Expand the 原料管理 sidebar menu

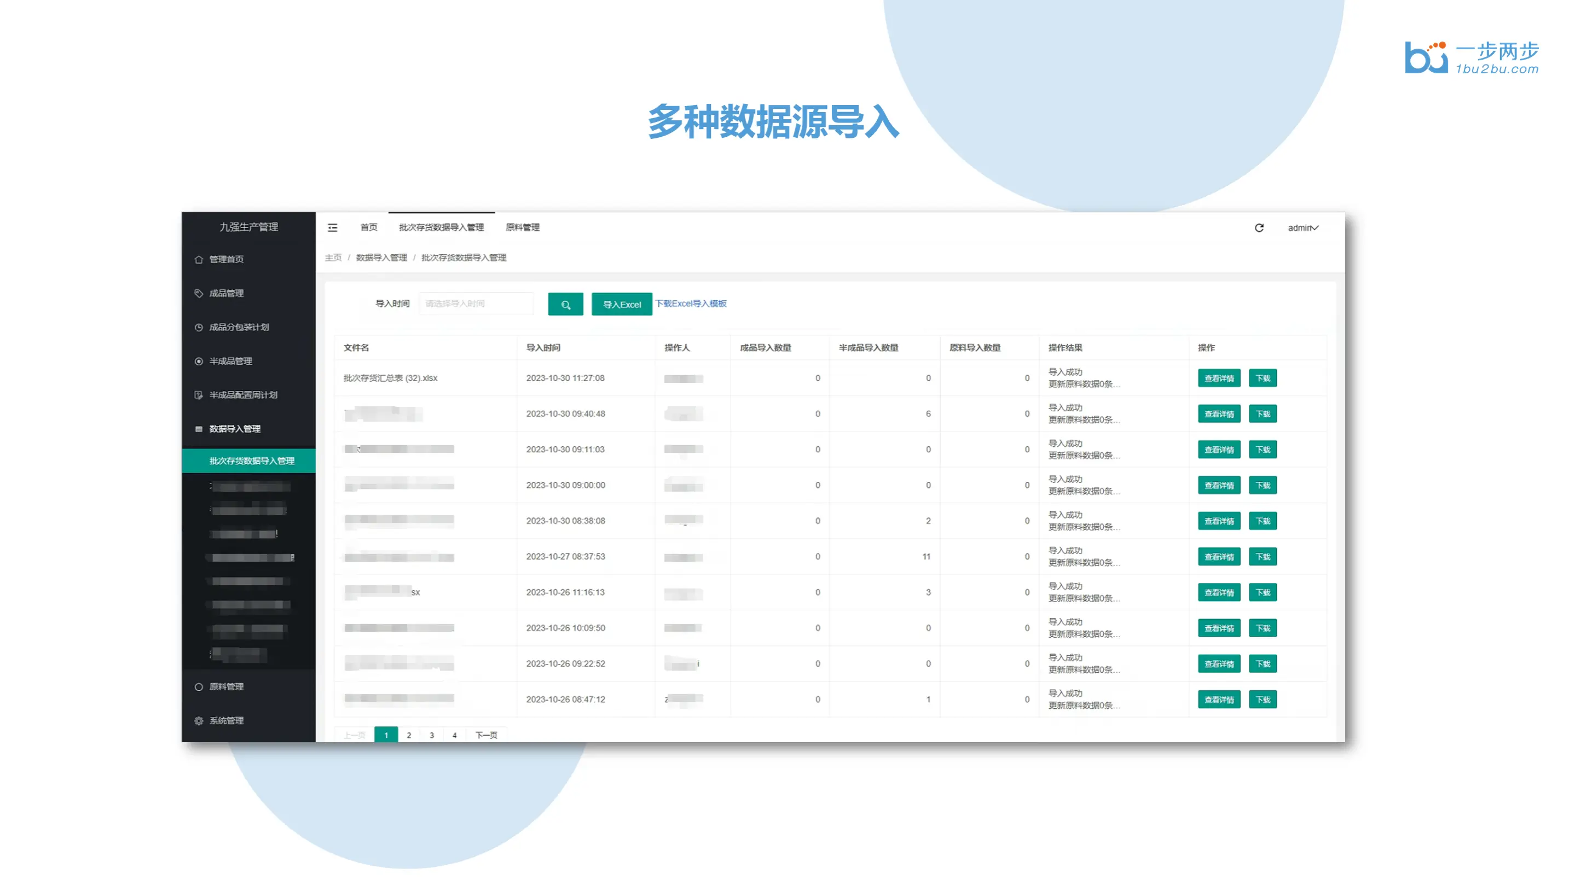226,687
